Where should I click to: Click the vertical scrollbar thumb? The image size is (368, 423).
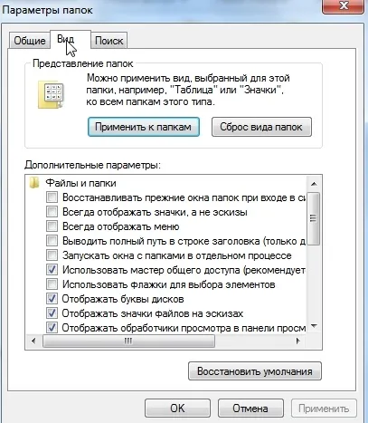314,218
